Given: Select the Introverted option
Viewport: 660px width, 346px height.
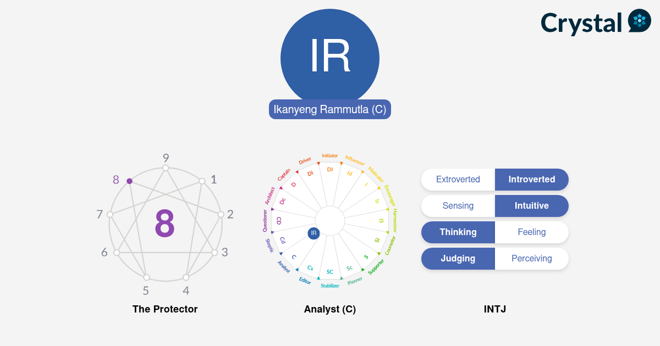Looking at the screenshot, I should point(532,180).
